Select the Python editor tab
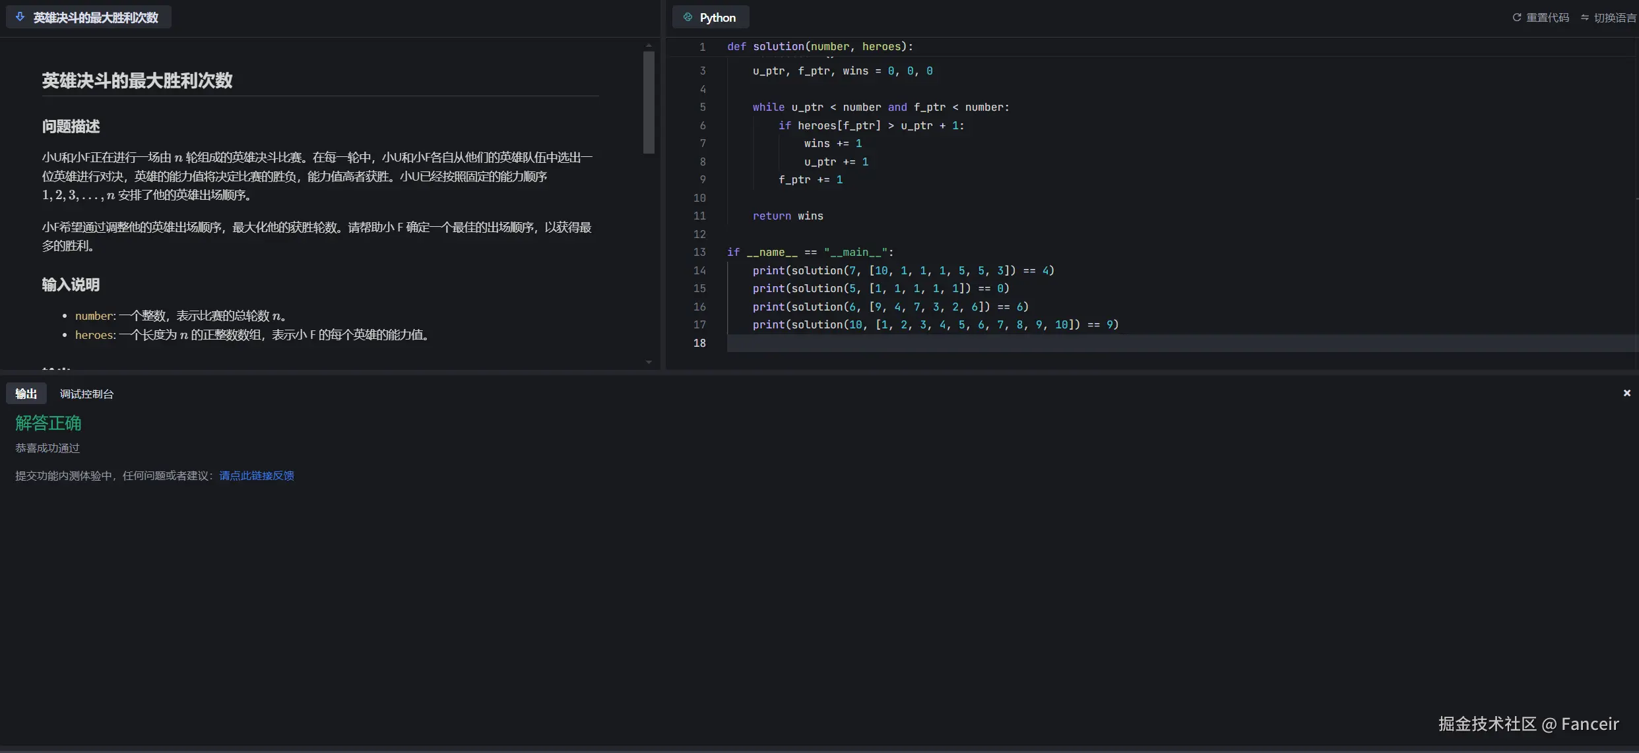The width and height of the screenshot is (1639, 753). 717,18
